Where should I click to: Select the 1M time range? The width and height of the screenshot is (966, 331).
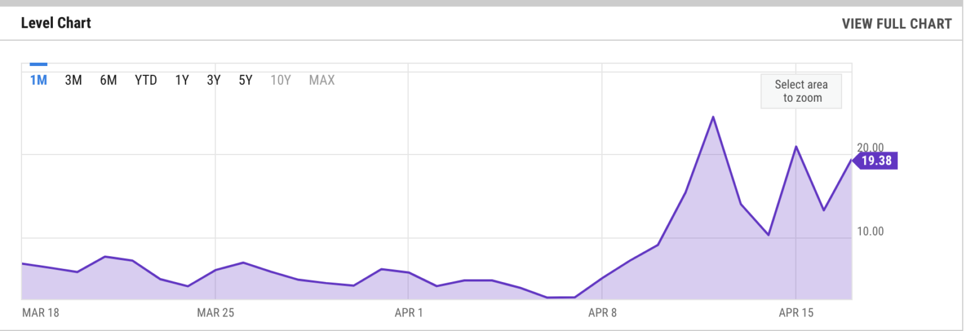[x=38, y=80]
